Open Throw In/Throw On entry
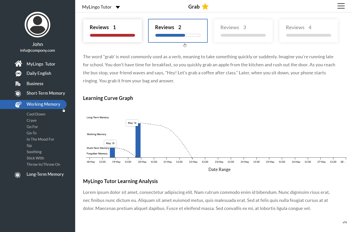Image resolution: width=352 pixels, height=232 pixels. [x=43, y=164]
